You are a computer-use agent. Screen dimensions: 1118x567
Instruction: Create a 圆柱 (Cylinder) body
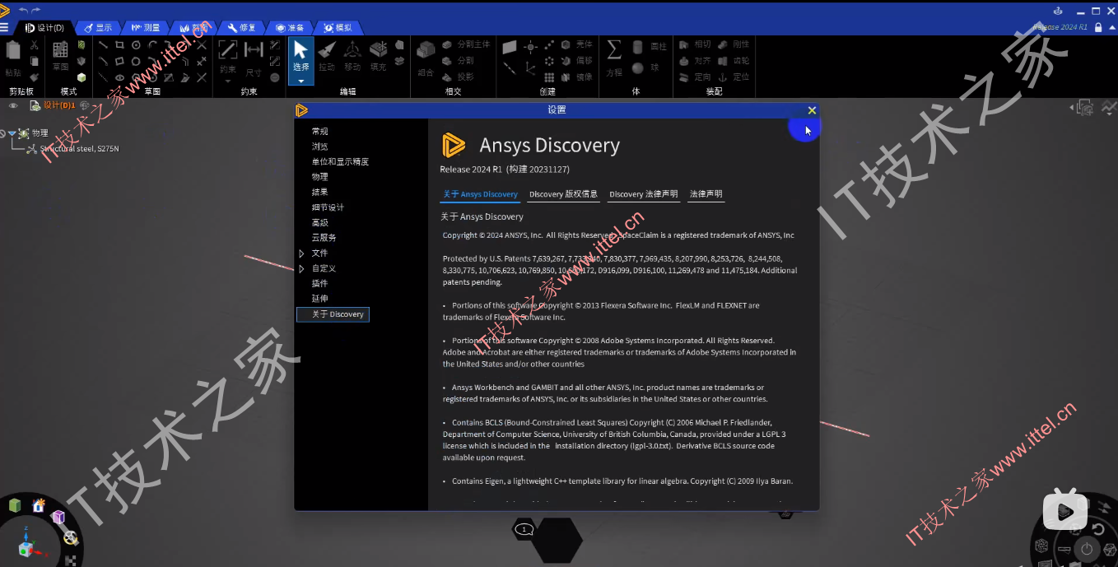[650, 46]
